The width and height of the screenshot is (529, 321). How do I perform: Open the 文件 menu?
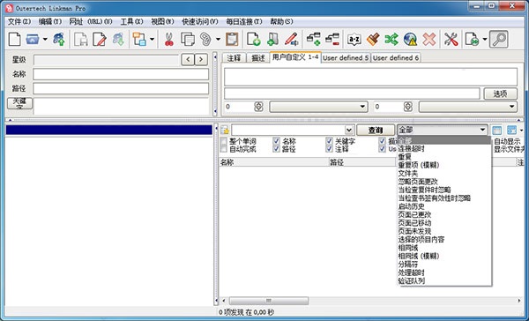click(19, 21)
